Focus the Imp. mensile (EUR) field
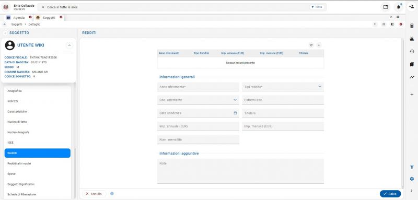The image size is (418, 200). click(283, 126)
